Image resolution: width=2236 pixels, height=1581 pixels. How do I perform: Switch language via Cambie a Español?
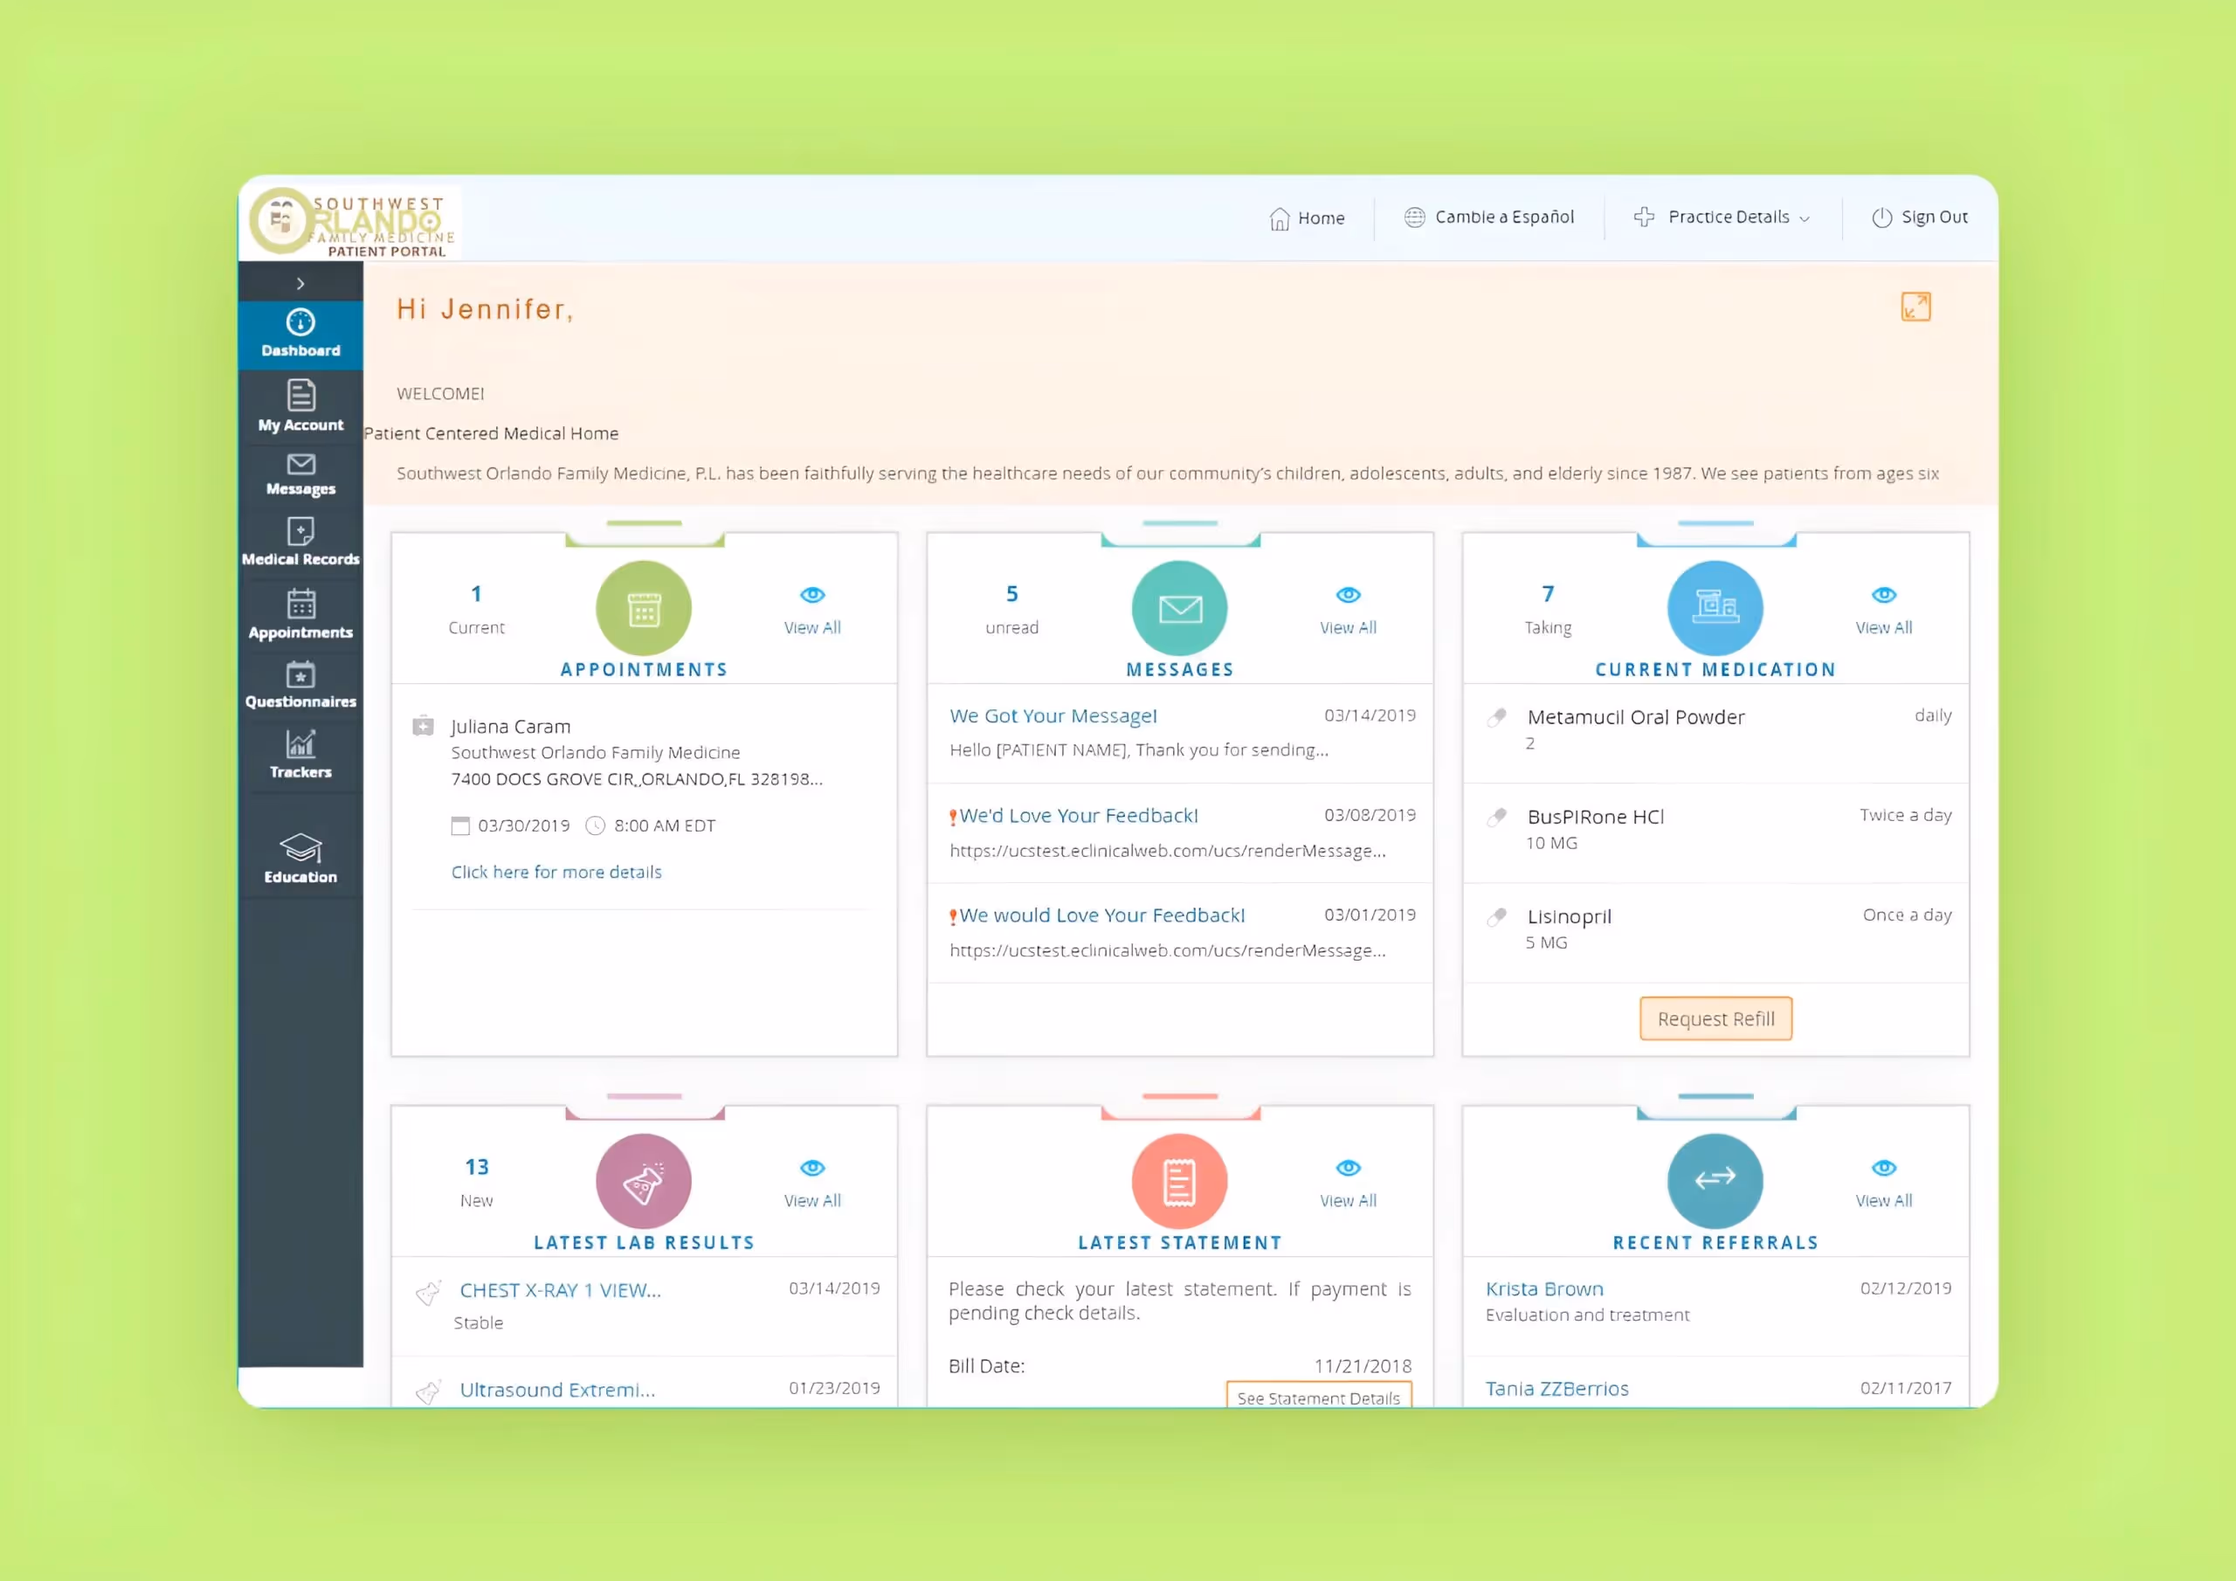click(1489, 217)
